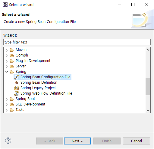Select the Tasks tree label
This screenshot has width=154, height=149.
pos(20,110)
